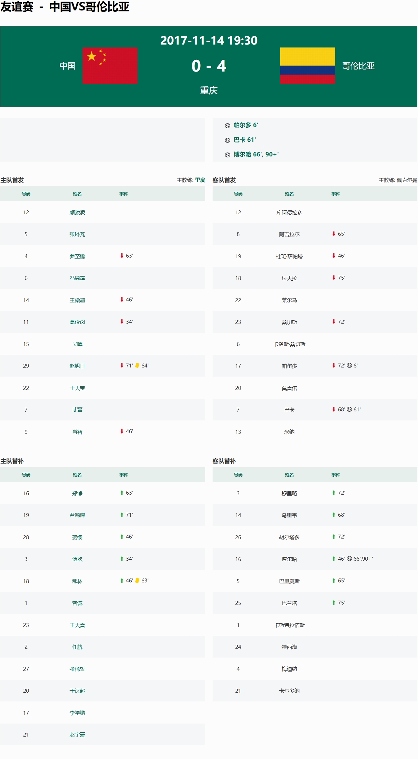Open player 武磊's profile link

click(77, 410)
